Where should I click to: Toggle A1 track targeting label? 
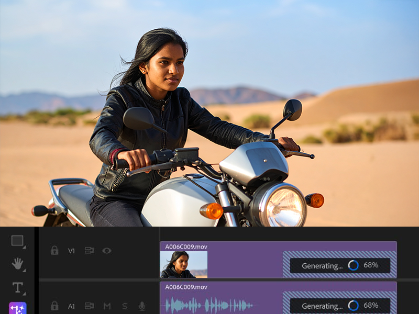(x=72, y=306)
